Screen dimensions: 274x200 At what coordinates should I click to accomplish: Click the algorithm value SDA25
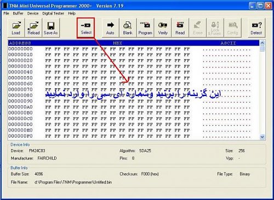pyautogui.click(x=145, y=151)
